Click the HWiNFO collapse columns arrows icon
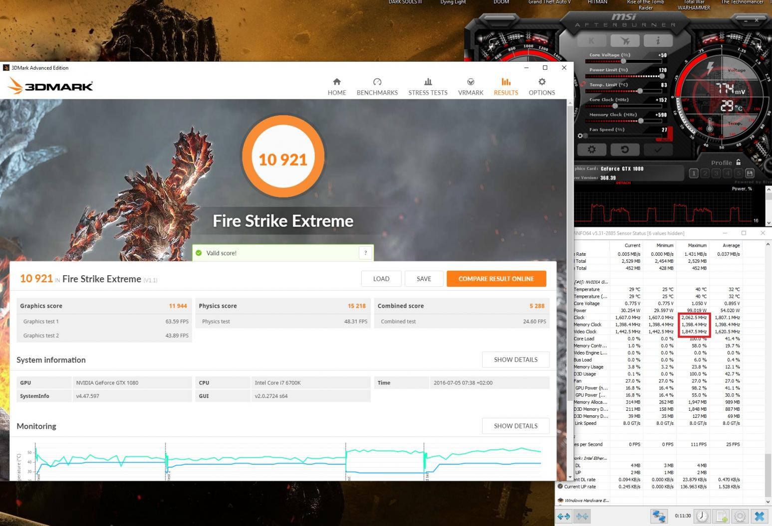 (x=582, y=516)
